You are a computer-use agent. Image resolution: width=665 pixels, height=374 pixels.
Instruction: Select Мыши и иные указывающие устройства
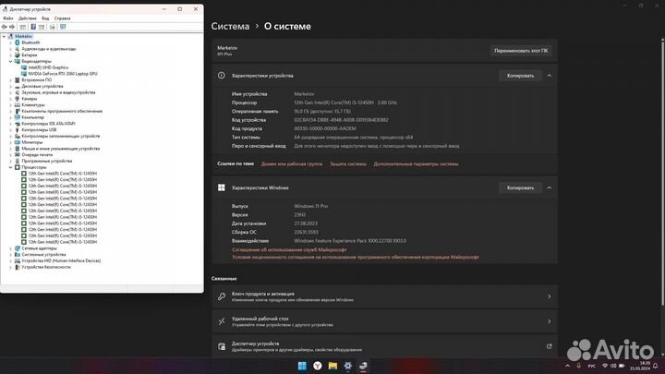[61, 149]
